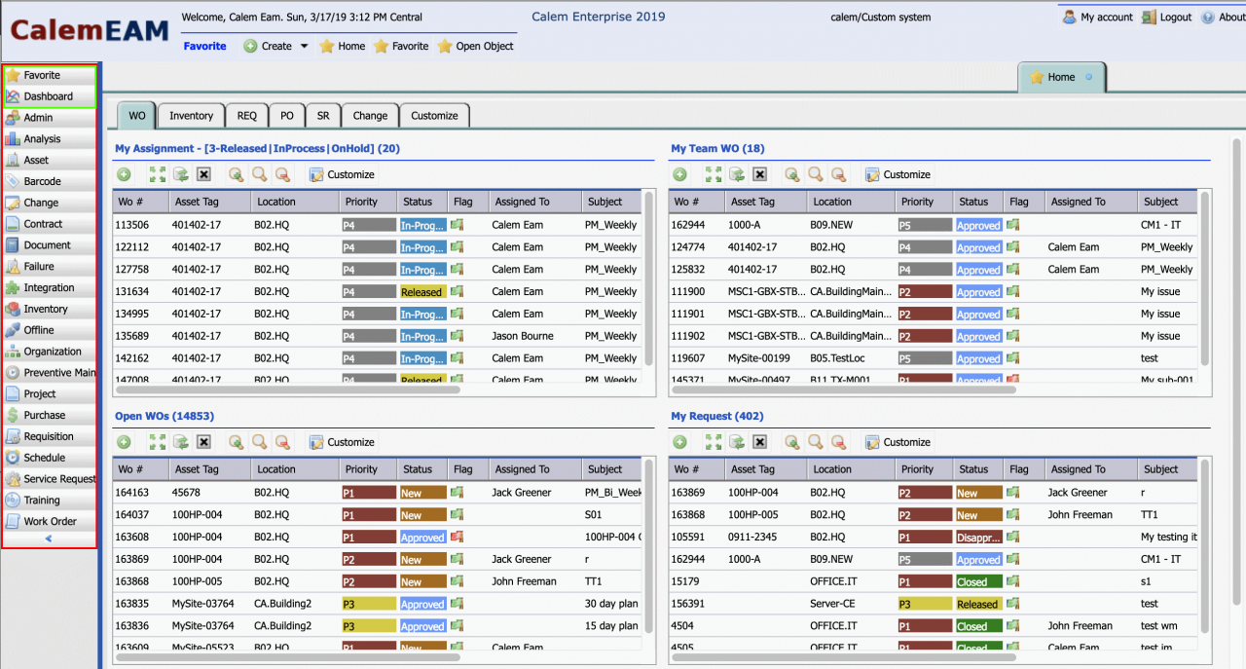Viewport: 1246px width, 669px height.
Task: Click the flag icon for WO 113506
Action: [457, 224]
